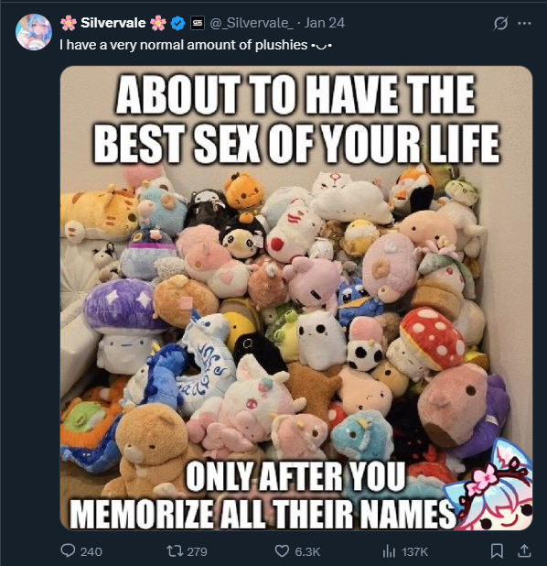The image size is (547, 566).
Task: Open the share post icon
Action: [524, 550]
